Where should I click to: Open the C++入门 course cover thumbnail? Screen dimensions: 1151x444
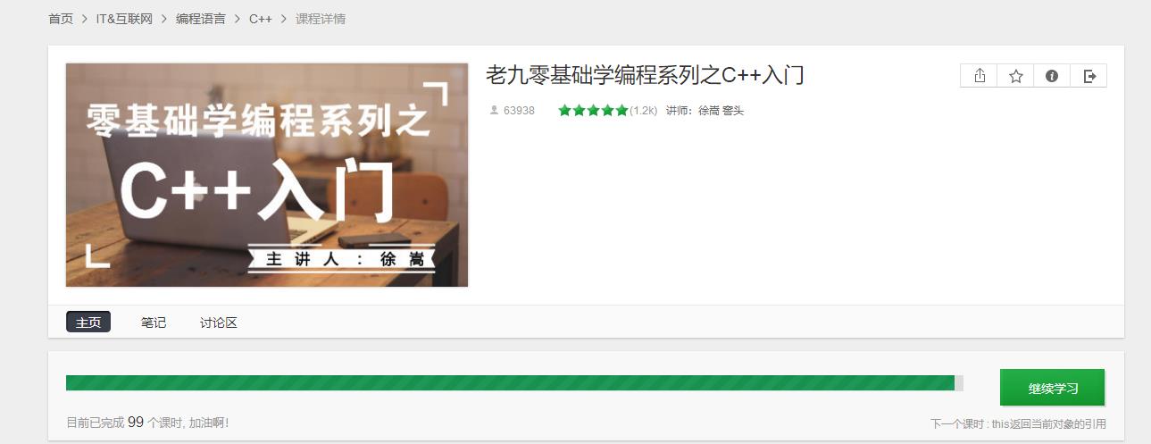coord(267,175)
